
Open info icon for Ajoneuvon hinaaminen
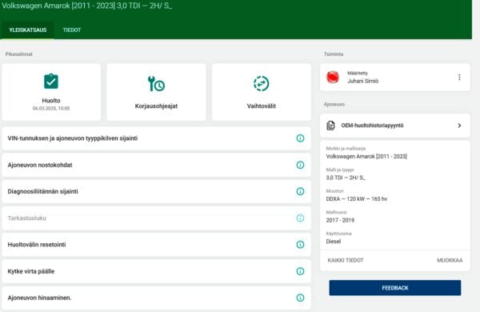click(300, 298)
